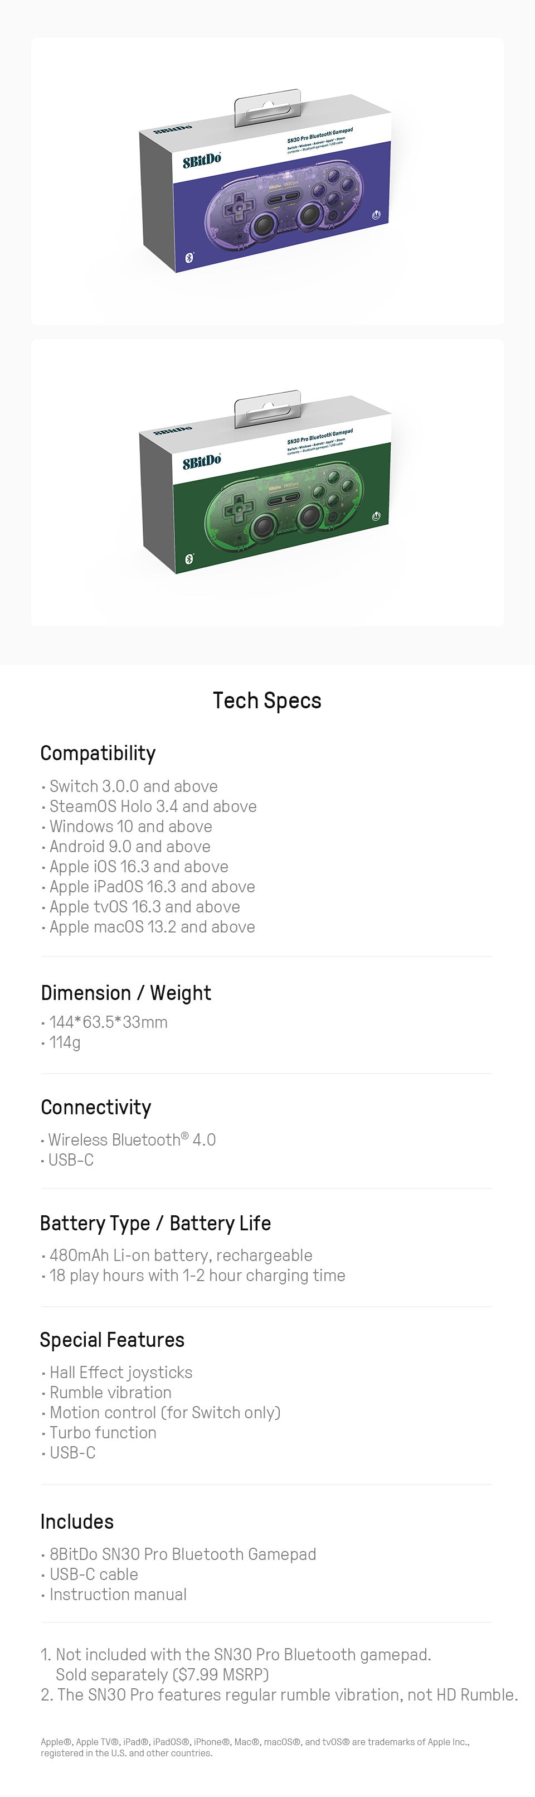This screenshot has height=1797, width=535.
Task: Click the Tech Specs heading
Action: 267,701
